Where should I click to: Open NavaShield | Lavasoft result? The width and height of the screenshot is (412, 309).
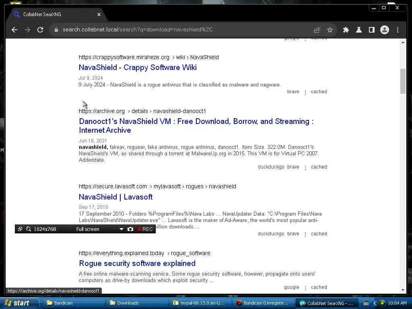tap(115, 197)
